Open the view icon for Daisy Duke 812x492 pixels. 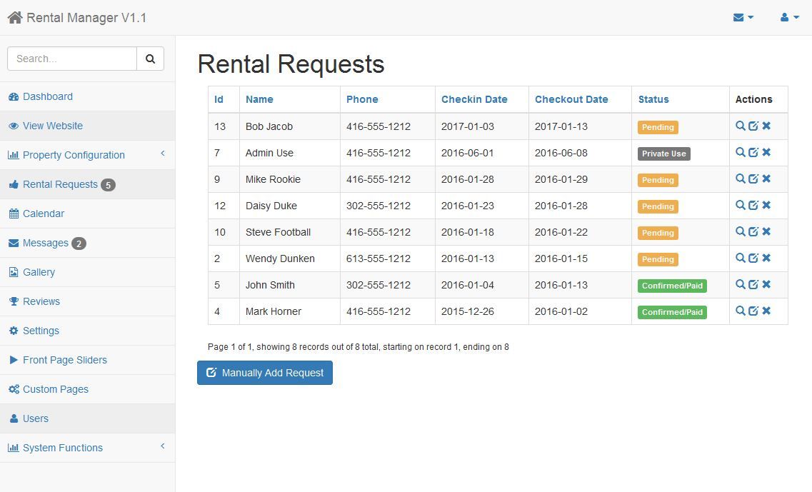pyautogui.click(x=741, y=205)
